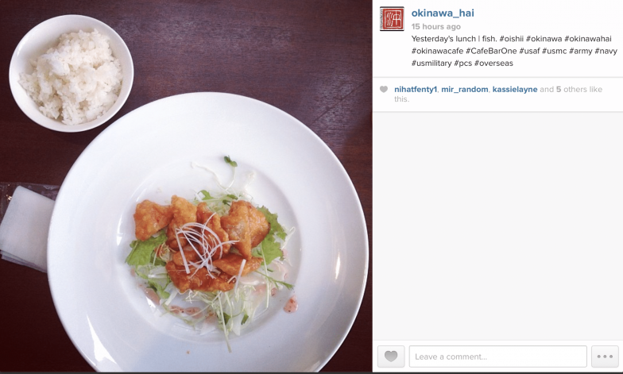Click the okinawa_hai profile avatar

click(x=392, y=19)
